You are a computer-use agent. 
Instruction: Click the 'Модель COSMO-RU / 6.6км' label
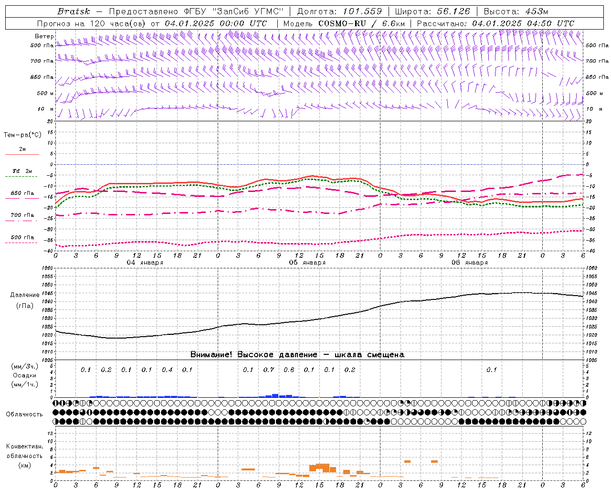click(x=344, y=23)
